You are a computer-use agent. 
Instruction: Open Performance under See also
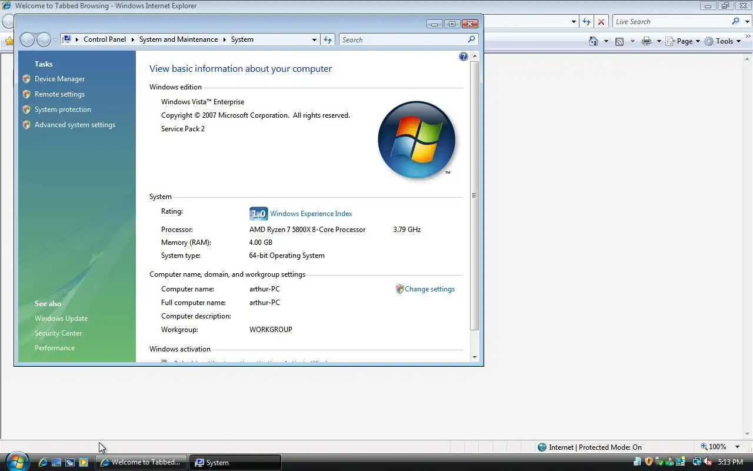coord(55,348)
